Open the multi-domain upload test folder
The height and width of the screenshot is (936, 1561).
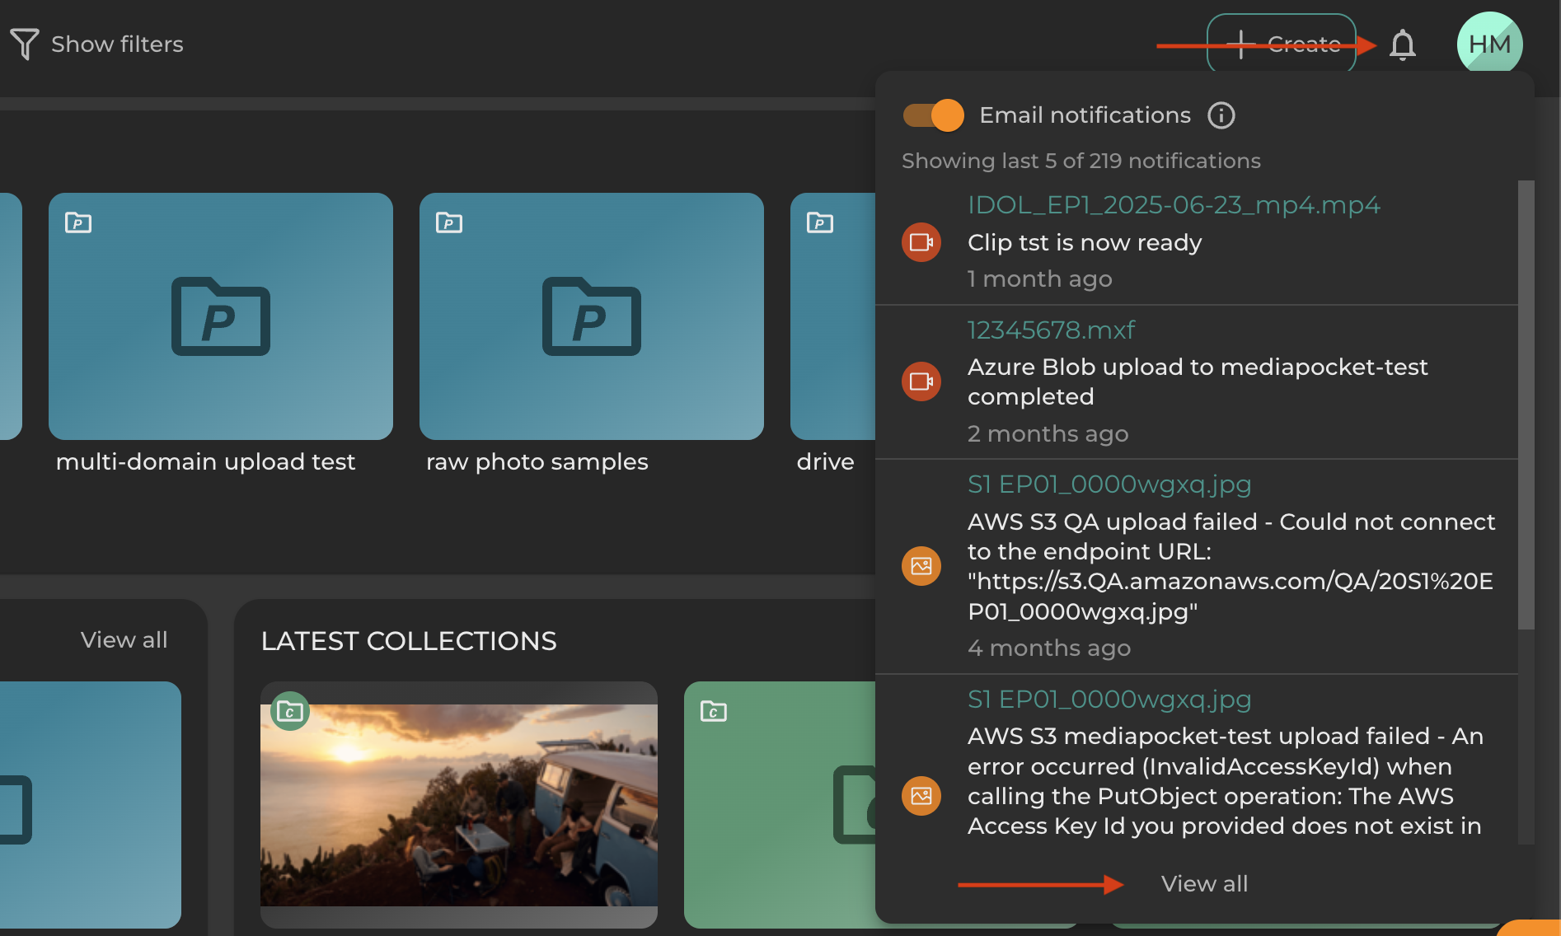pos(221,316)
